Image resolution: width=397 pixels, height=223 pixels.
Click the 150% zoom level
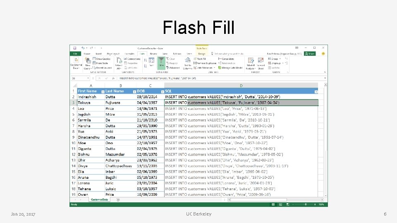(x=321, y=204)
